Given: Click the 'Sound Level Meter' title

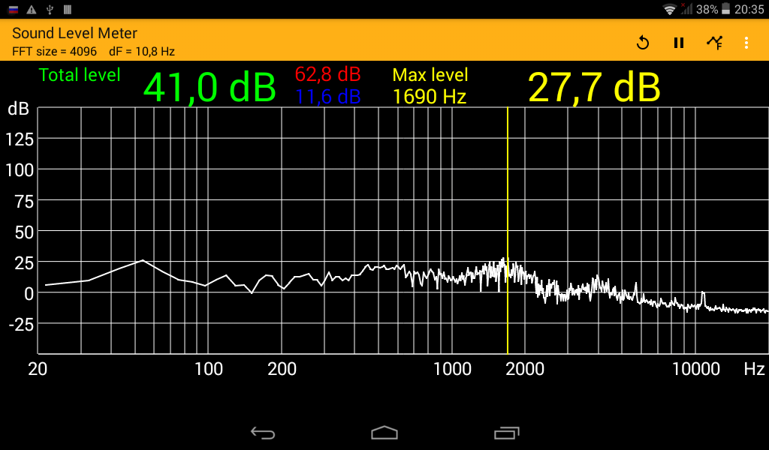Looking at the screenshot, I should pos(74,33).
